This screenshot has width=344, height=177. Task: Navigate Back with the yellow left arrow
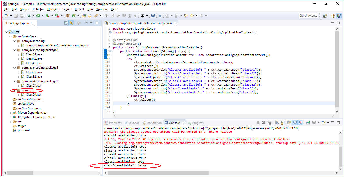pyautogui.click(x=192, y=16)
